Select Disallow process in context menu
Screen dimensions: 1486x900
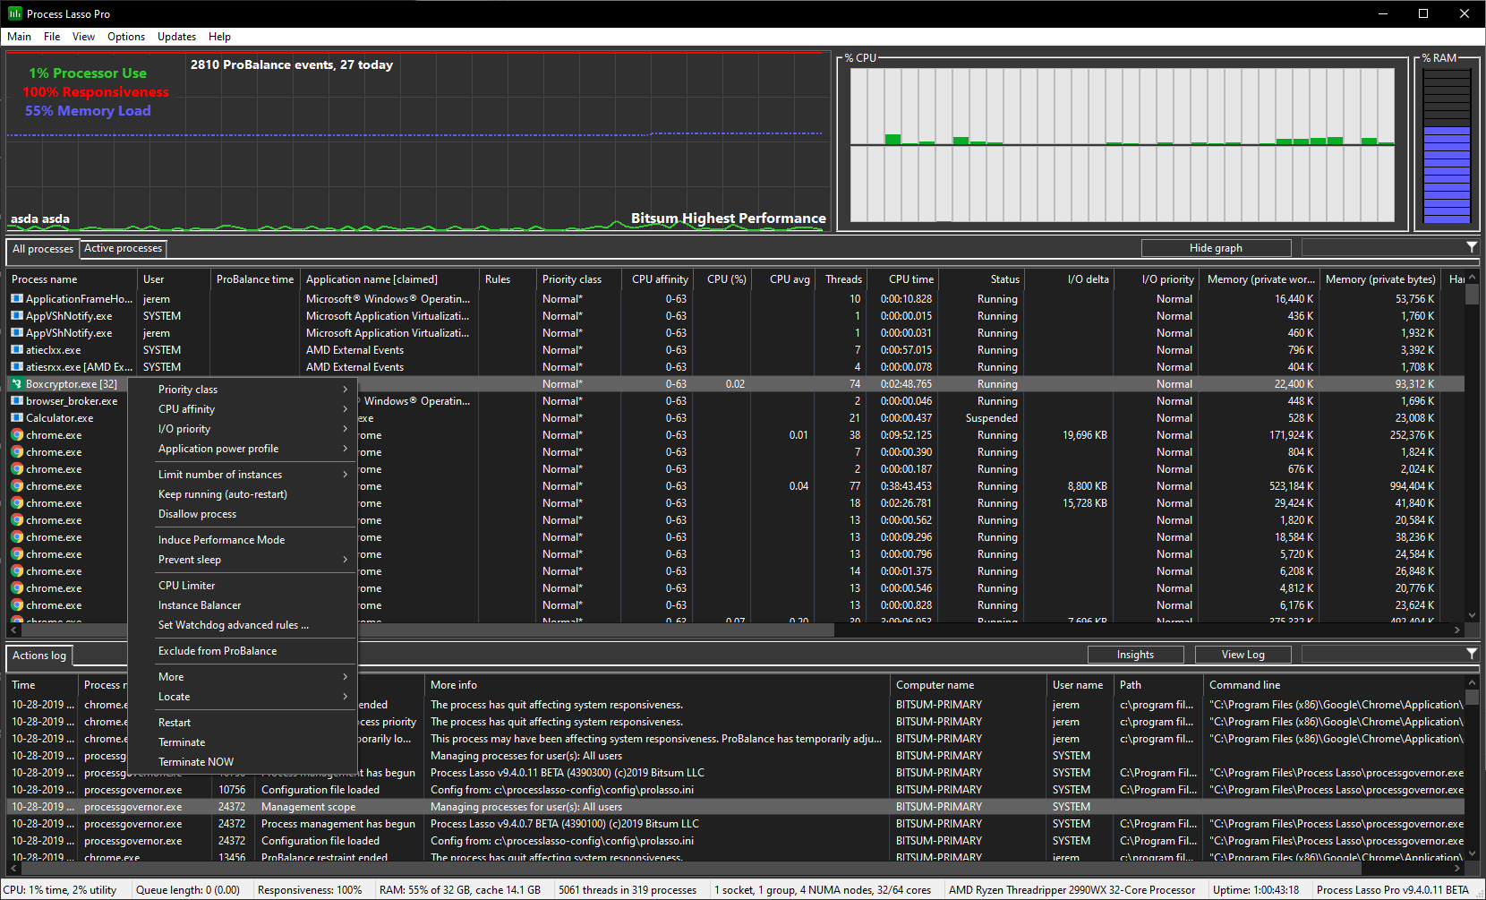point(243,514)
